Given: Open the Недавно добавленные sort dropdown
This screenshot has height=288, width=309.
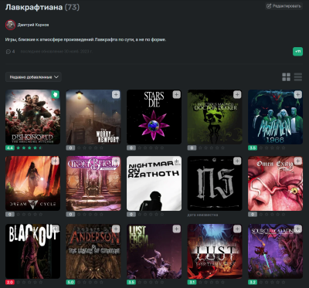Looking at the screenshot, I should pos(33,77).
